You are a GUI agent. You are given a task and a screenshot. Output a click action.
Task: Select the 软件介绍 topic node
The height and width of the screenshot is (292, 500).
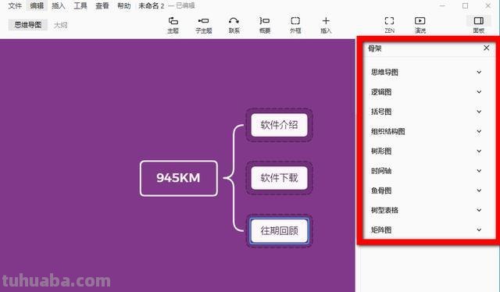[279, 125]
